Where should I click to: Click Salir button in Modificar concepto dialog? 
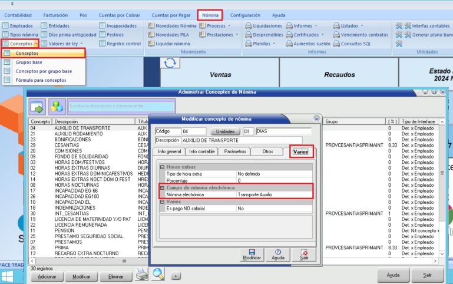coord(304,255)
